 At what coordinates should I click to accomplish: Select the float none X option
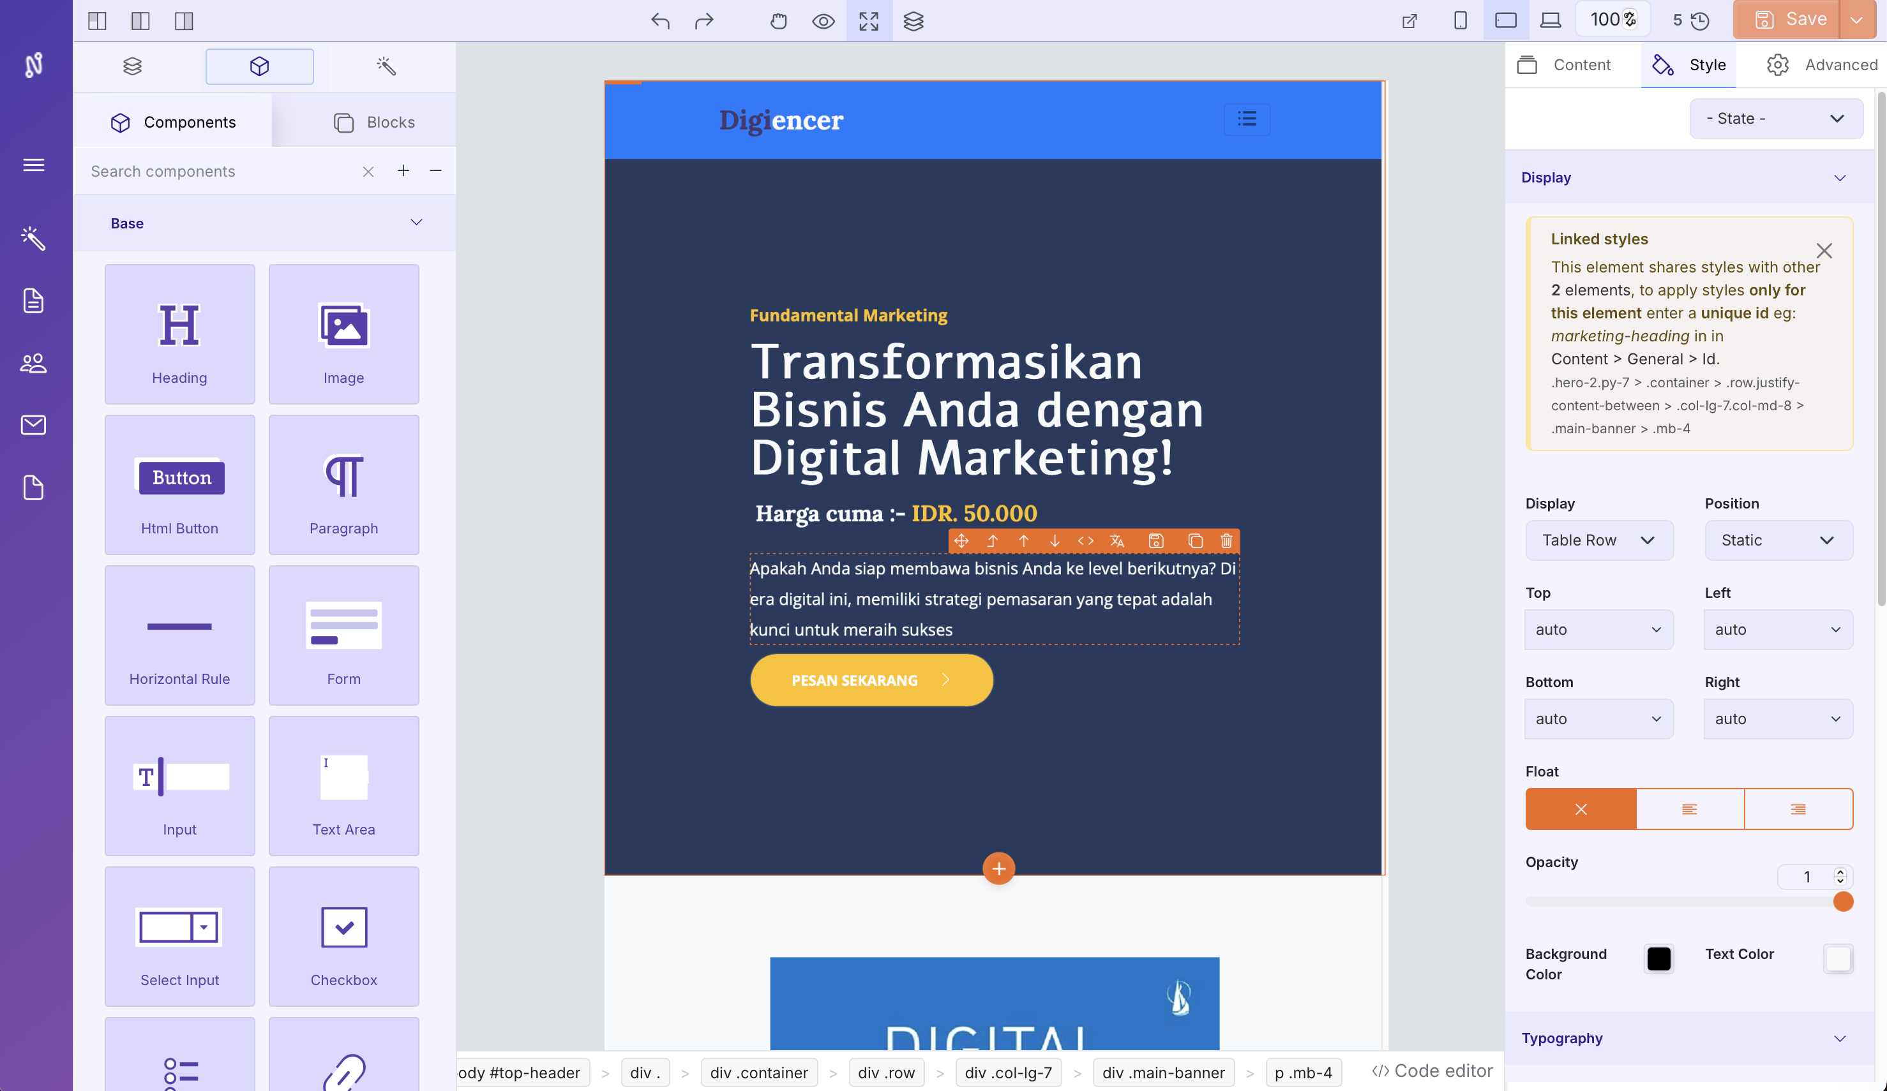point(1581,809)
